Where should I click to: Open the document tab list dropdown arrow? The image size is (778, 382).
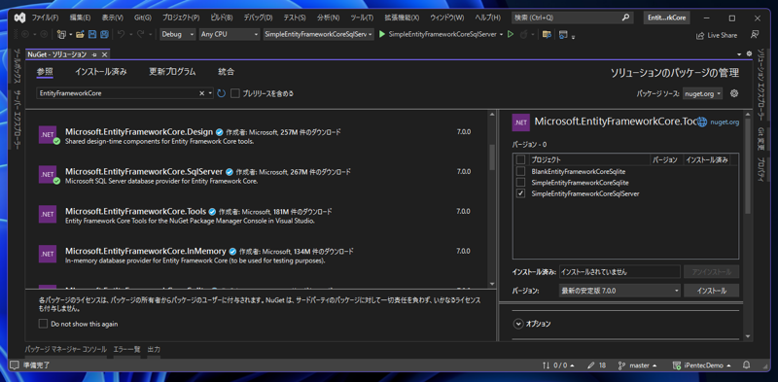tap(739, 53)
